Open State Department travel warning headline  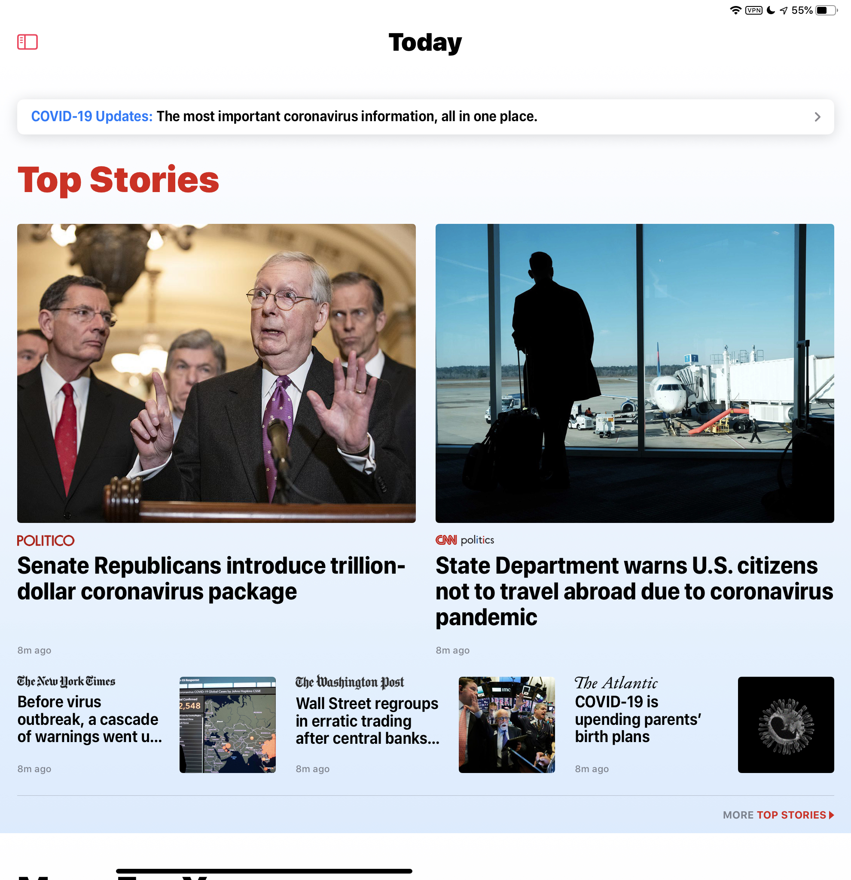pyautogui.click(x=634, y=591)
